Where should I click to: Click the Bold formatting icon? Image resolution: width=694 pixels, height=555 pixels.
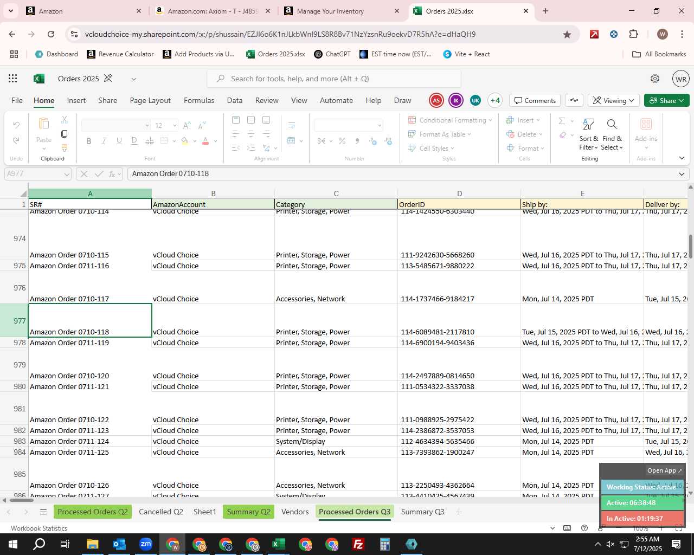coord(89,141)
